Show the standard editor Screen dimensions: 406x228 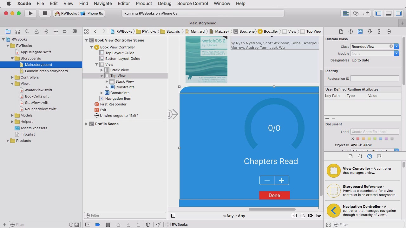pos(346,13)
